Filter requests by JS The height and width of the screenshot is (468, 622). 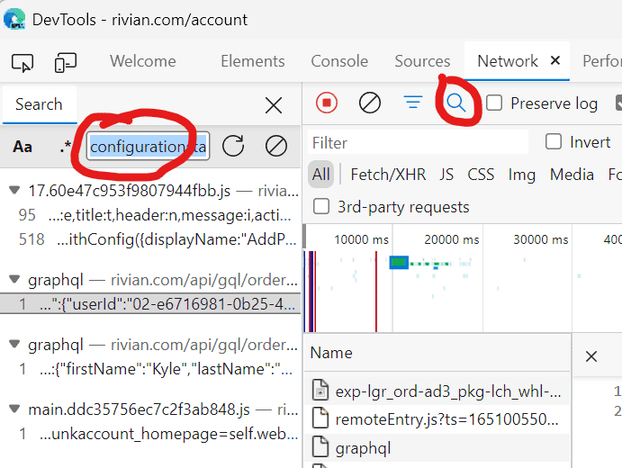[446, 174]
